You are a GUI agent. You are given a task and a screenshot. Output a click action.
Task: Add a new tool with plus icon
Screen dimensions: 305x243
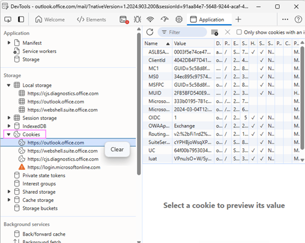(238, 20)
